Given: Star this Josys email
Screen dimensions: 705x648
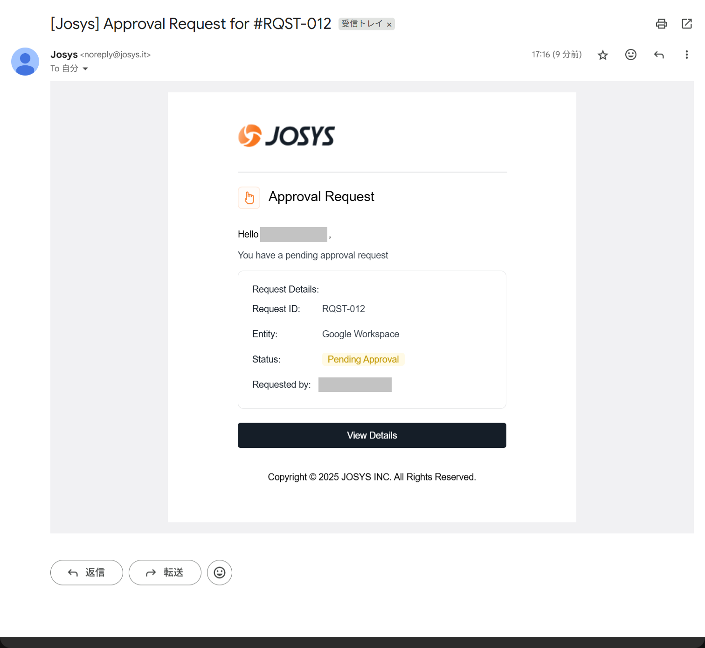Looking at the screenshot, I should pyautogui.click(x=602, y=55).
